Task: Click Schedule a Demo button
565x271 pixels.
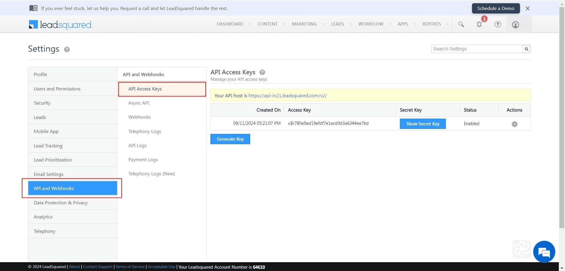Action: pyautogui.click(x=496, y=9)
